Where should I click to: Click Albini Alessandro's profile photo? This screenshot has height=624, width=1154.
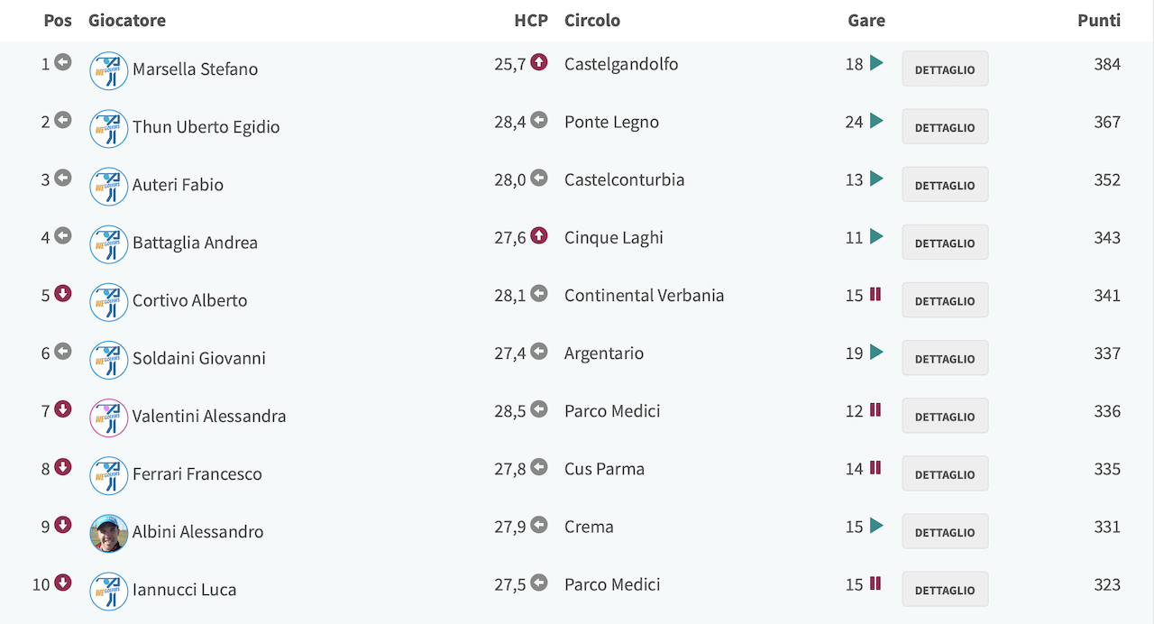coord(109,533)
